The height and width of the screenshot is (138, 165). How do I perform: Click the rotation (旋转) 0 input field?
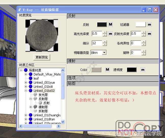coord(136,53)
